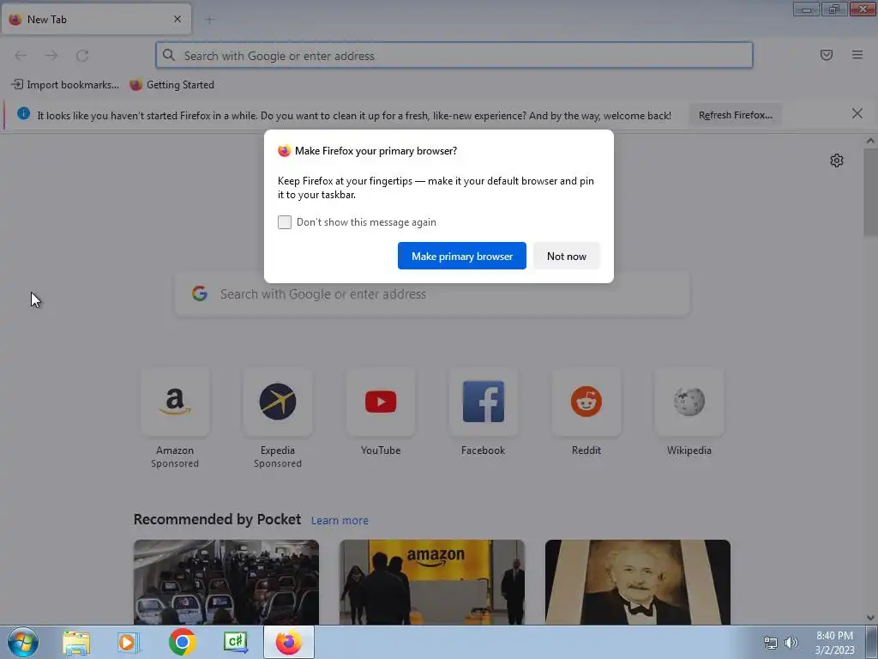The height and width of the screenshot is (659, 878).
Task: Dismiss the refresh Firefox notification bar
Action: coord(857,114)
